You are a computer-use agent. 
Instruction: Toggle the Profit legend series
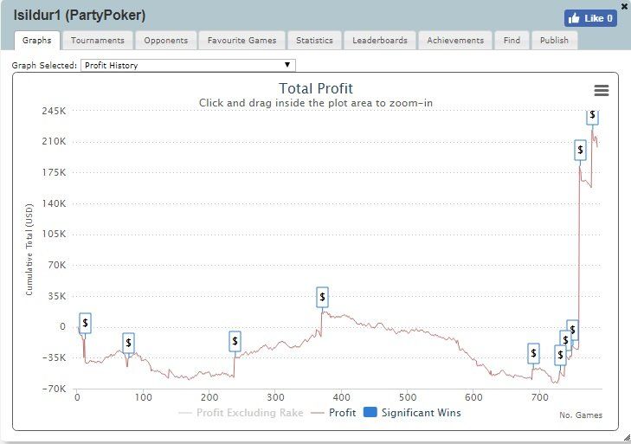(333, 413)
